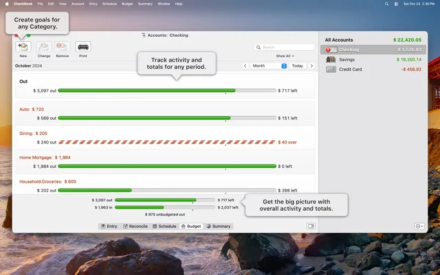The width and height of the screenshot is (440, 275).
Task: Click the footer $1,963 in progress bar
Action: tap(165, 207)
